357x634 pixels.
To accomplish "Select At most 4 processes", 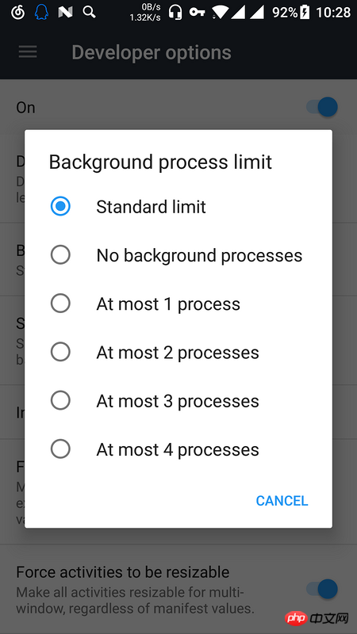I will [x=178, y=449].
